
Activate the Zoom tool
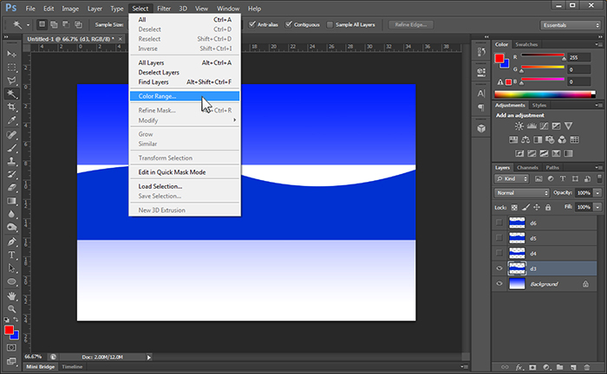point(12,308)
